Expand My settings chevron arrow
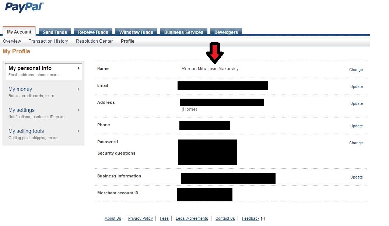 coord(78,110)
